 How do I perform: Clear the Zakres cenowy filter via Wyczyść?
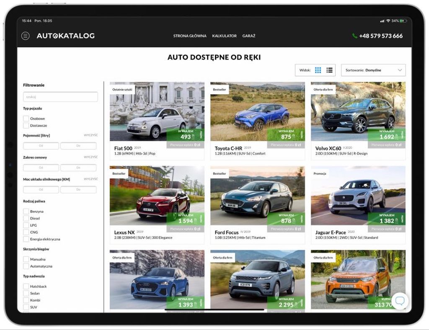pyautogui.click(x=90, y=157)
